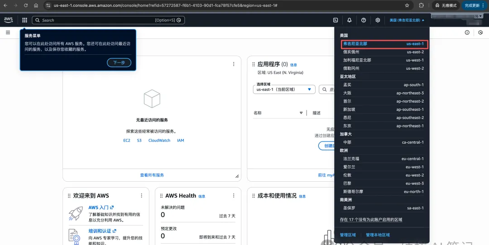The width and height of the screenshot is (489, 245).
Task: Click 信息 link next to 应用程序
Action: click(293, 65)
